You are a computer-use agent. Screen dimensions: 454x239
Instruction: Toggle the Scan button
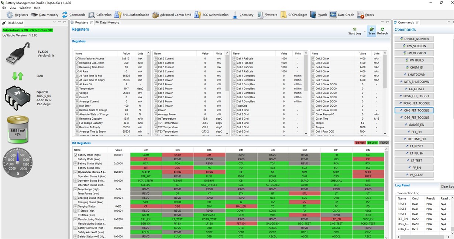[371, 31]
